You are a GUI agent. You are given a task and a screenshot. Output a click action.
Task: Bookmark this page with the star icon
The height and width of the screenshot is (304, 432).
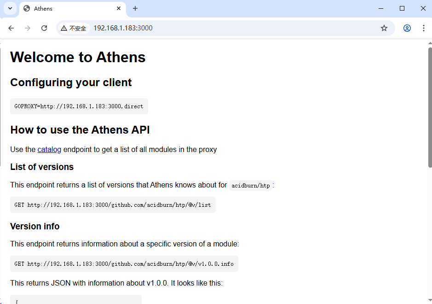coord(384,28)
